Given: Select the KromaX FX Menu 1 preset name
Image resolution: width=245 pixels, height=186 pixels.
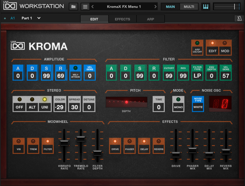Looking at the screenshot, I should [x=124, y=6].
